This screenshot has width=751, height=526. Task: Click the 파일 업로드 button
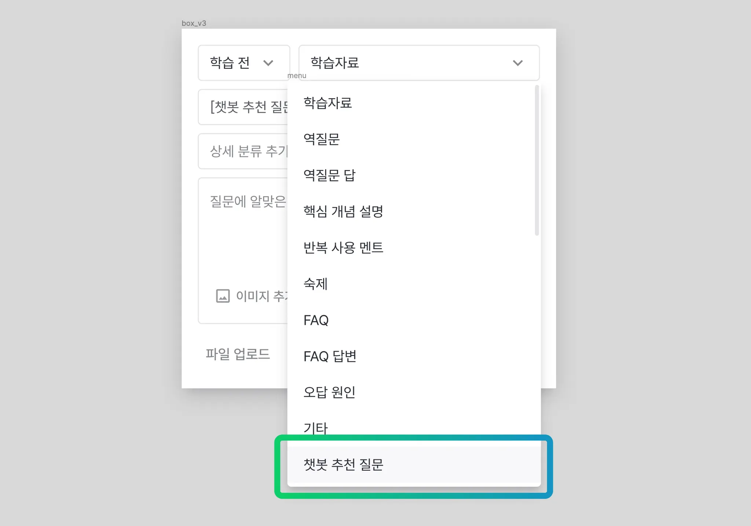click(x=238, y=354)
